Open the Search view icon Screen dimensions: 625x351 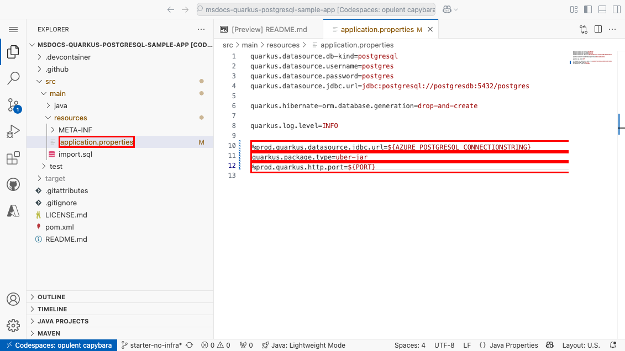coord(13,78)
